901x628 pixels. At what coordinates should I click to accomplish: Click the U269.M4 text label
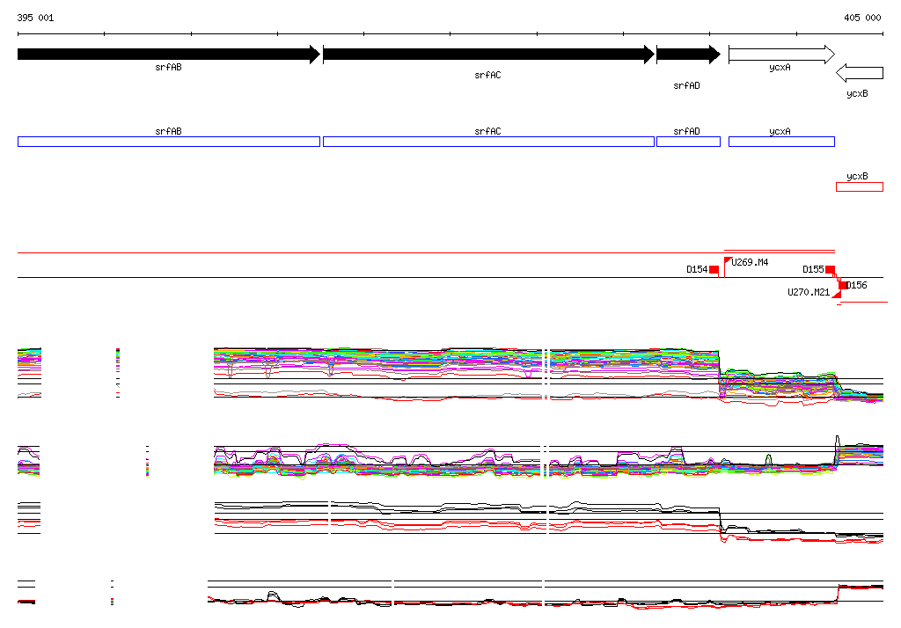[750, 263]
